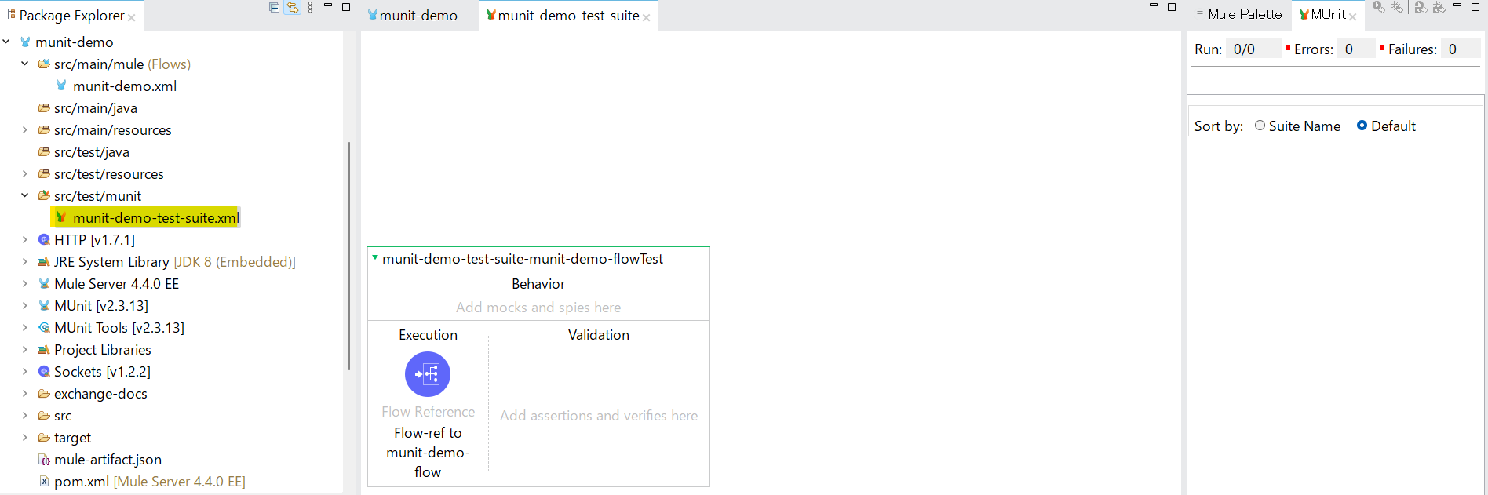Toggle Link with Editor in Package Explorer
The image size is (1488, 495).
coord(293,8)
